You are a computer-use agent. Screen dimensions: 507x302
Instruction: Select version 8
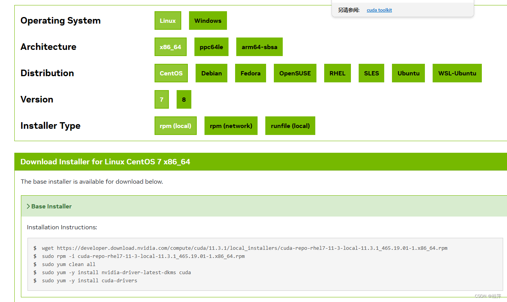[184, 99]
